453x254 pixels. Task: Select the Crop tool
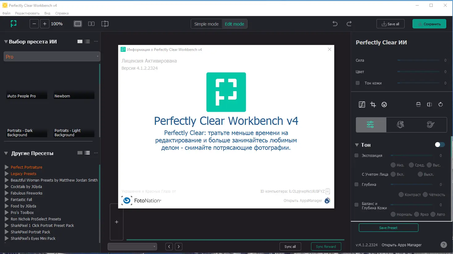click(373, 104)
